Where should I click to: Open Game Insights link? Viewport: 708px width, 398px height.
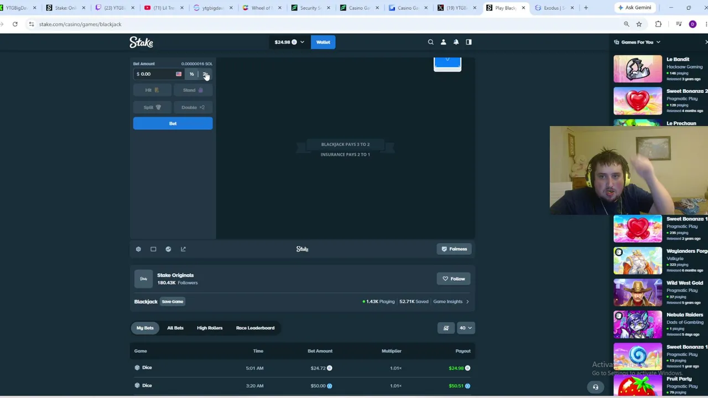click(x=451, y=302)
